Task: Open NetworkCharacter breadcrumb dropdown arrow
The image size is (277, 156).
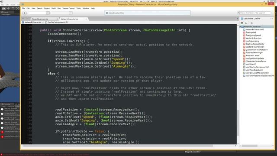Action: point(43,23)
